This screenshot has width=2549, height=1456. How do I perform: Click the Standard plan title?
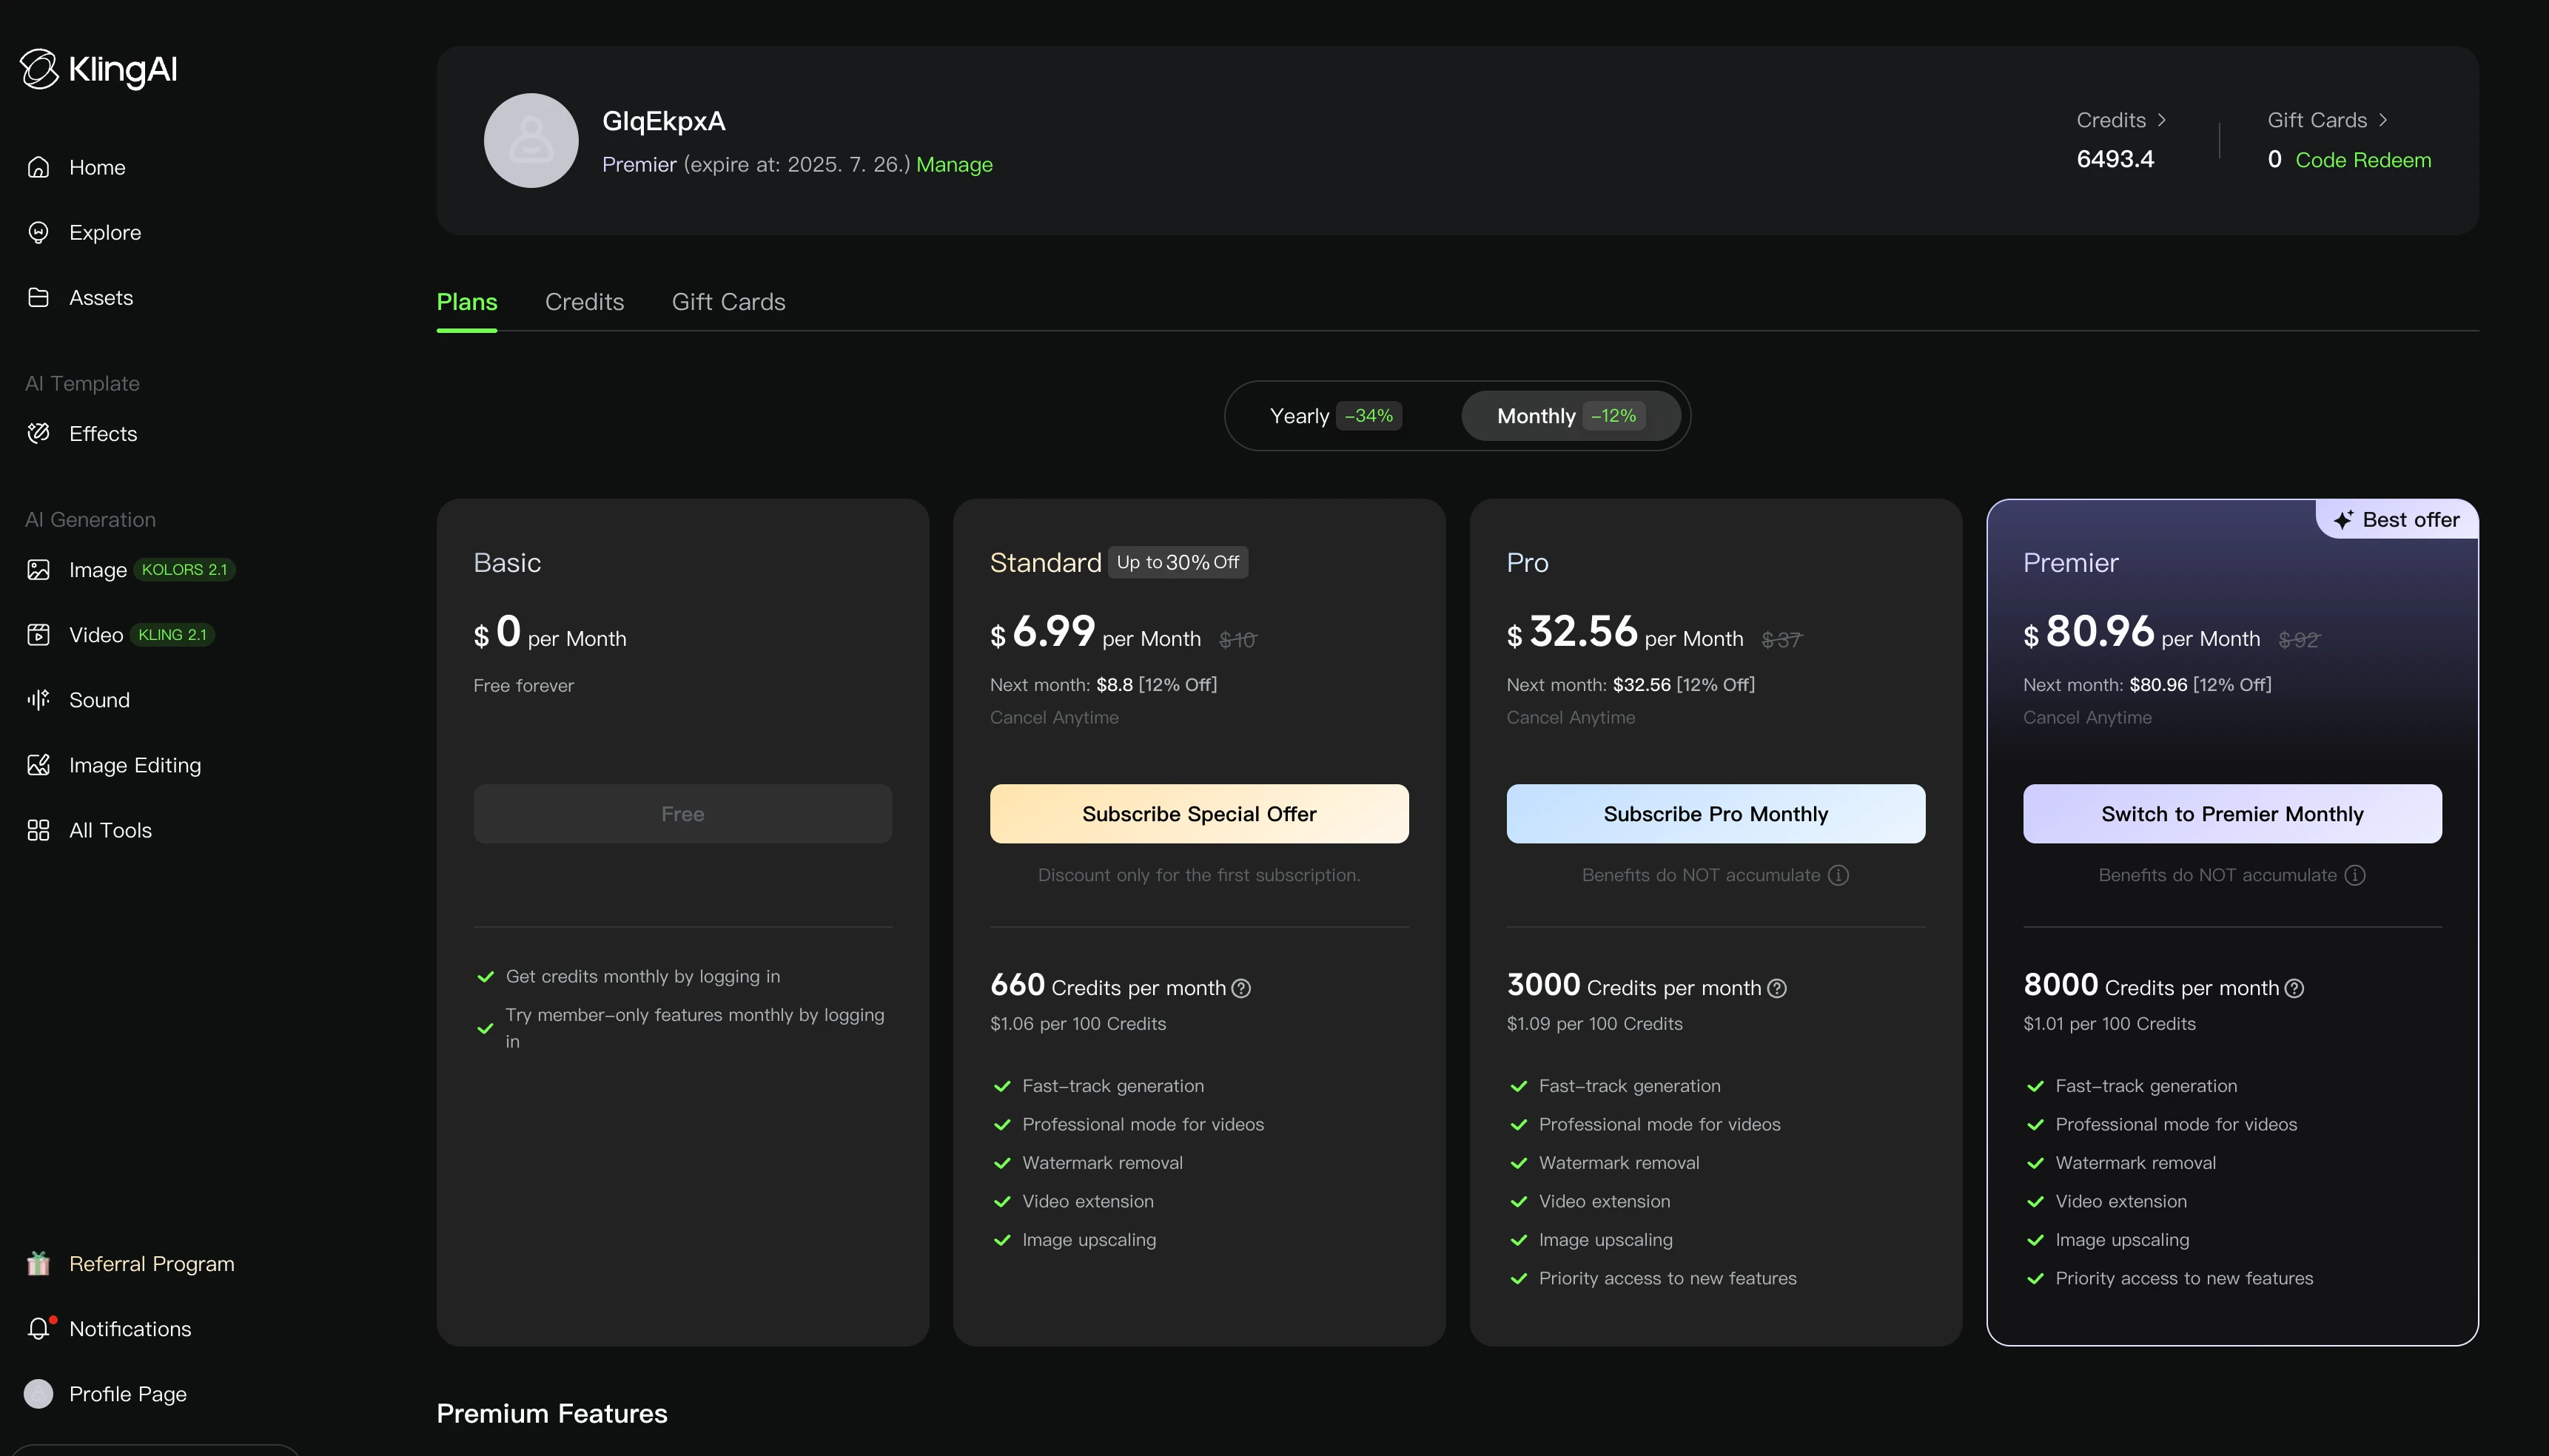[x=1045, y=562]
